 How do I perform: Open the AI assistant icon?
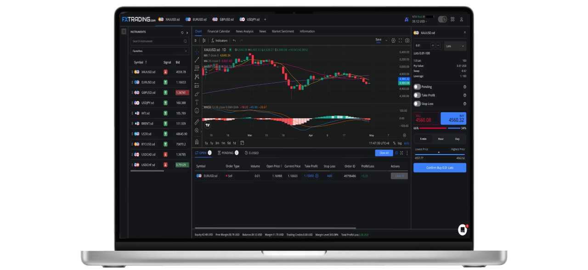click(407, 19)
